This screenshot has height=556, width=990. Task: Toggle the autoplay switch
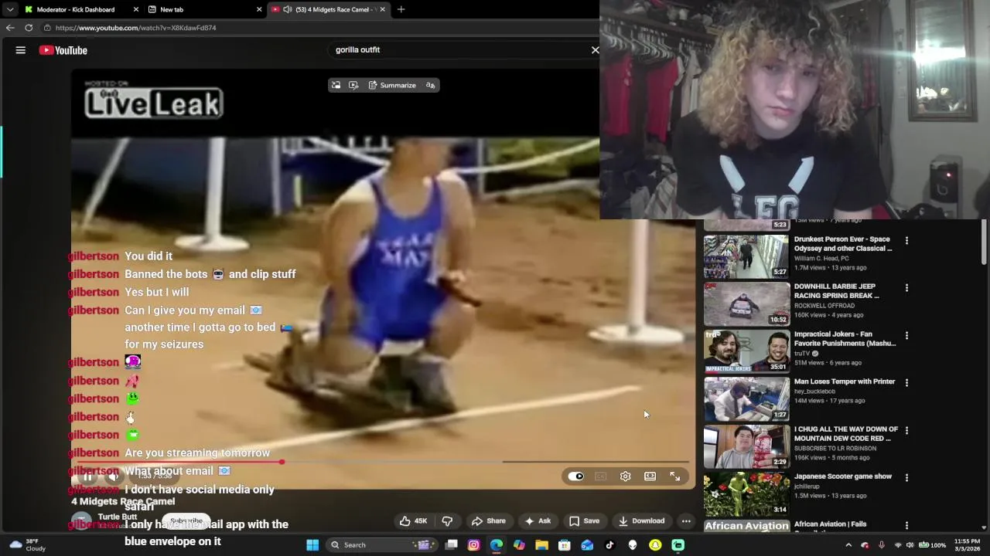[x=575, y=476]
